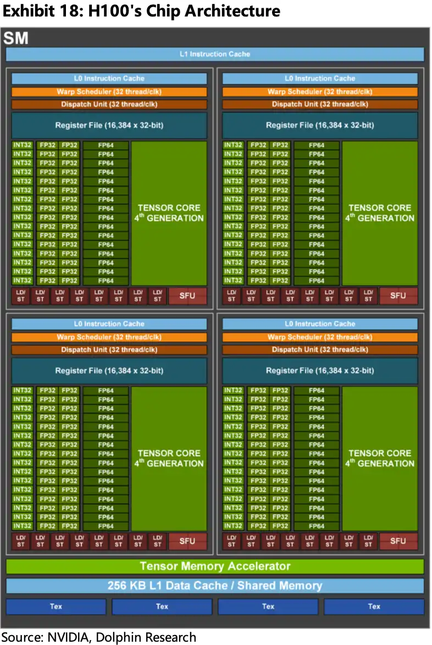Select 'L0 Instruction Cache' in bottom-left partition
432x645 pixels.
[109, 324]
